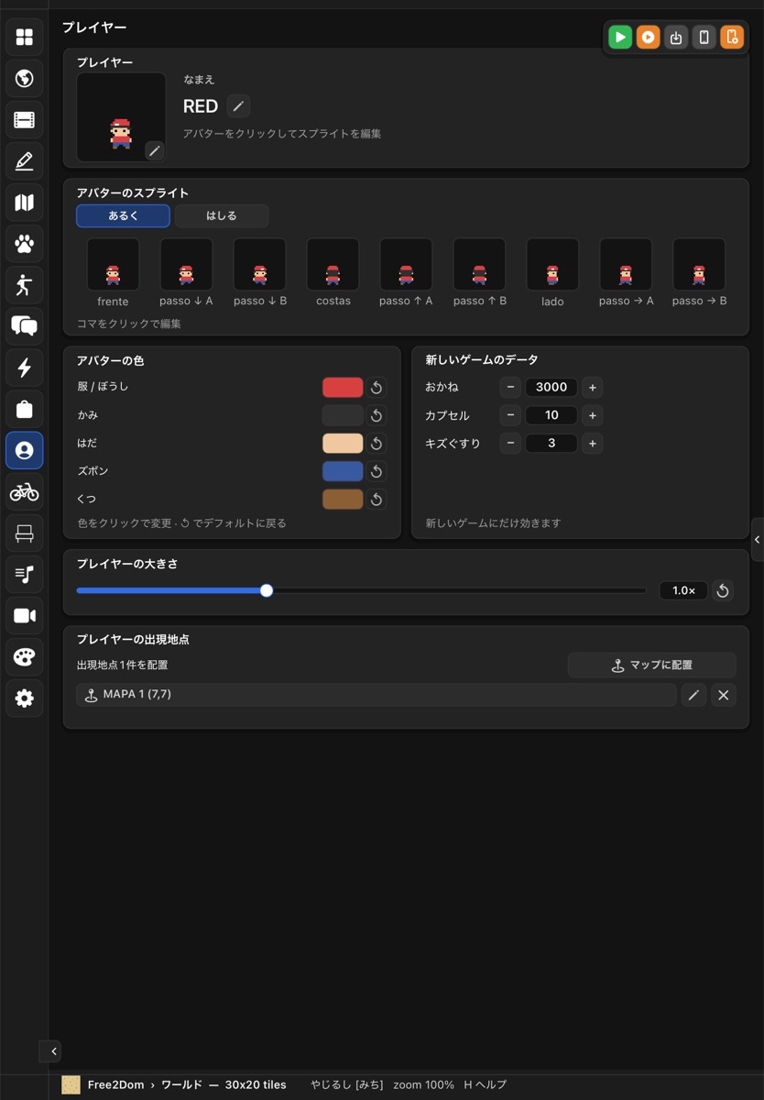Edit the passo → A sprite frame
Screen dimensions: 764x1100
click(626, 265)
